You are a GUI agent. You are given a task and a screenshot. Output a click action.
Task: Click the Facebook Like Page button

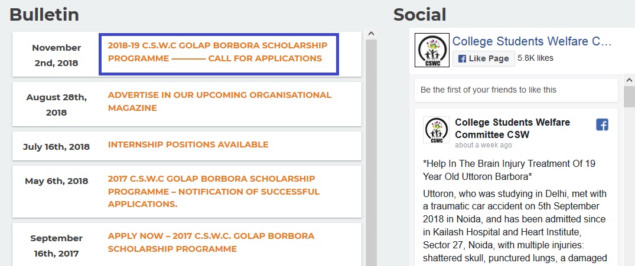[484, 58]
